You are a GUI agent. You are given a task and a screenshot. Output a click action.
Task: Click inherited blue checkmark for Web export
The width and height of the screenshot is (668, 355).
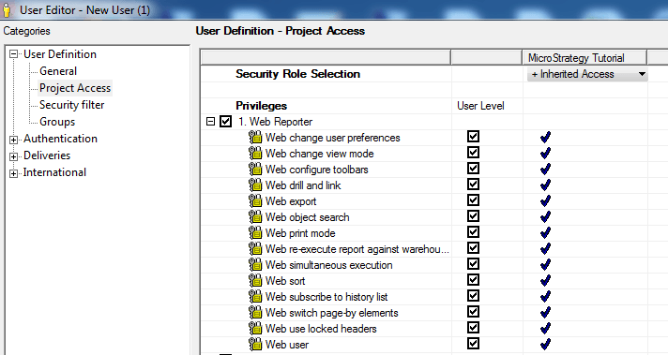[x=545, y=201]
